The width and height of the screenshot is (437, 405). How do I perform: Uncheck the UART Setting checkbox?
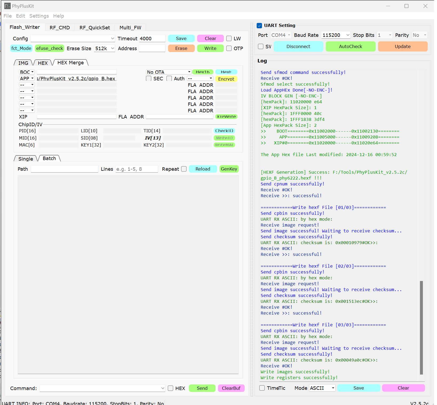(259, 26)
